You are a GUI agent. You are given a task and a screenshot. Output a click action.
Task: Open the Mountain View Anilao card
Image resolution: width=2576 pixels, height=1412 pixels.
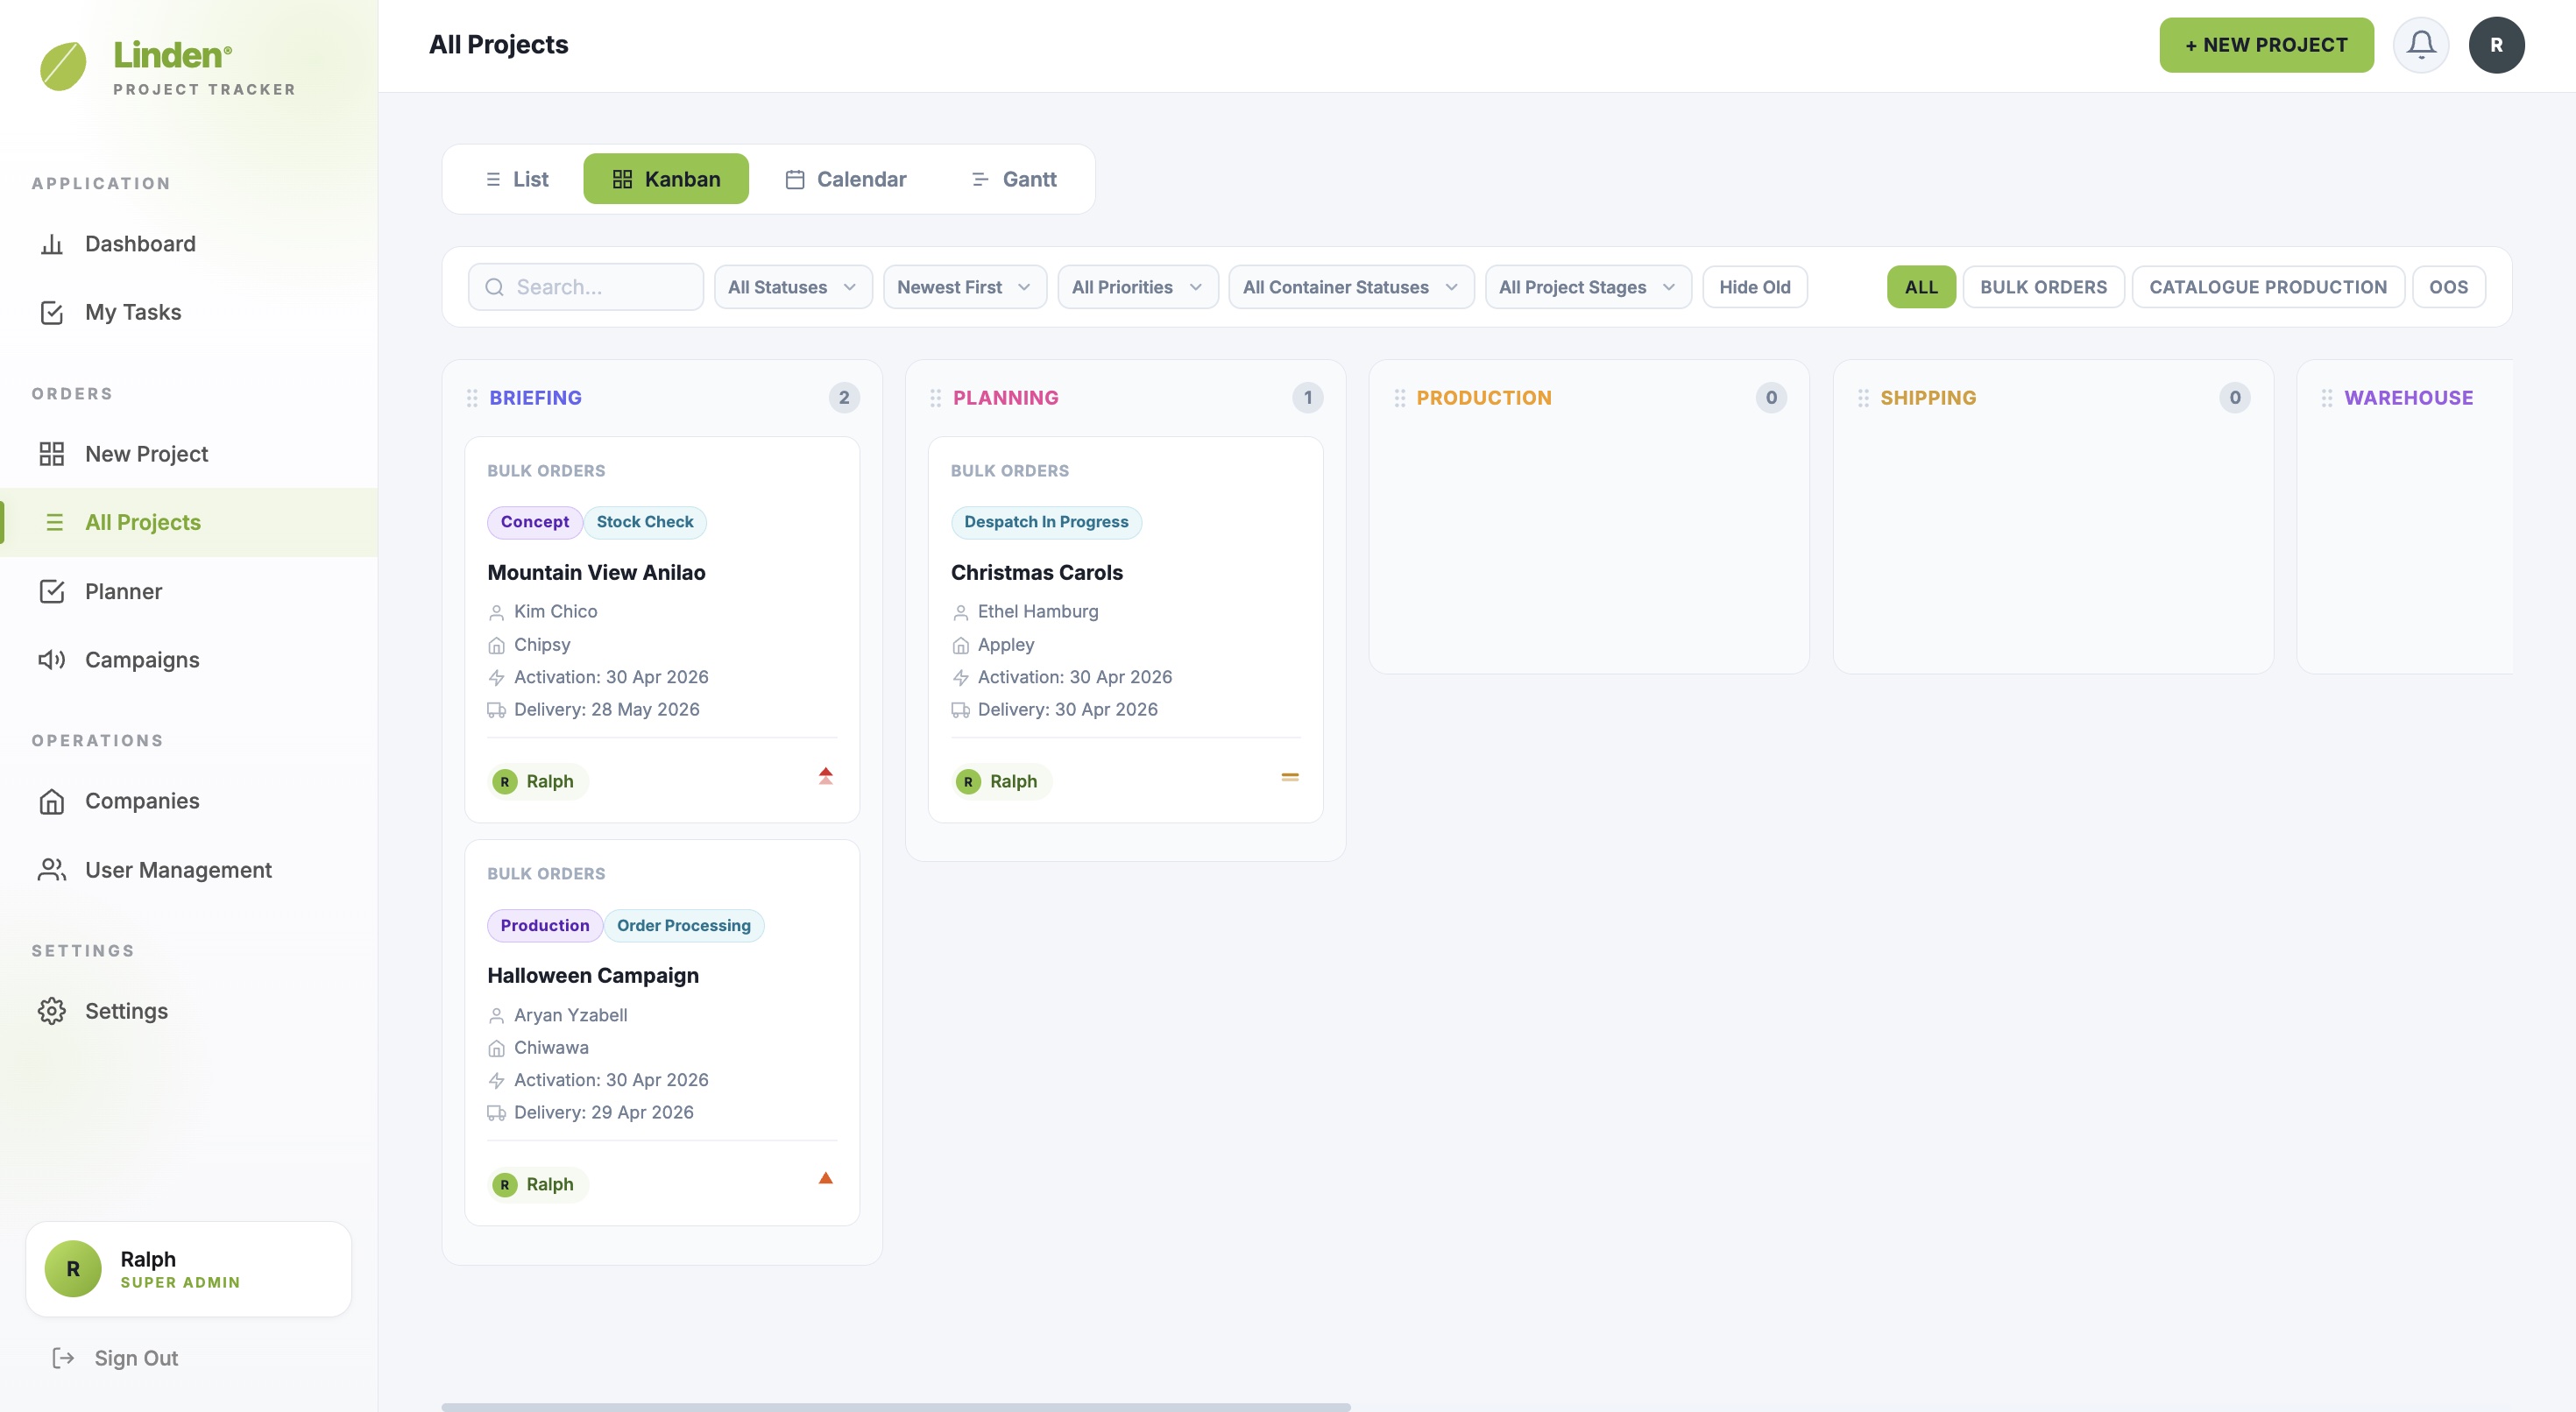(x=661, y=630)
